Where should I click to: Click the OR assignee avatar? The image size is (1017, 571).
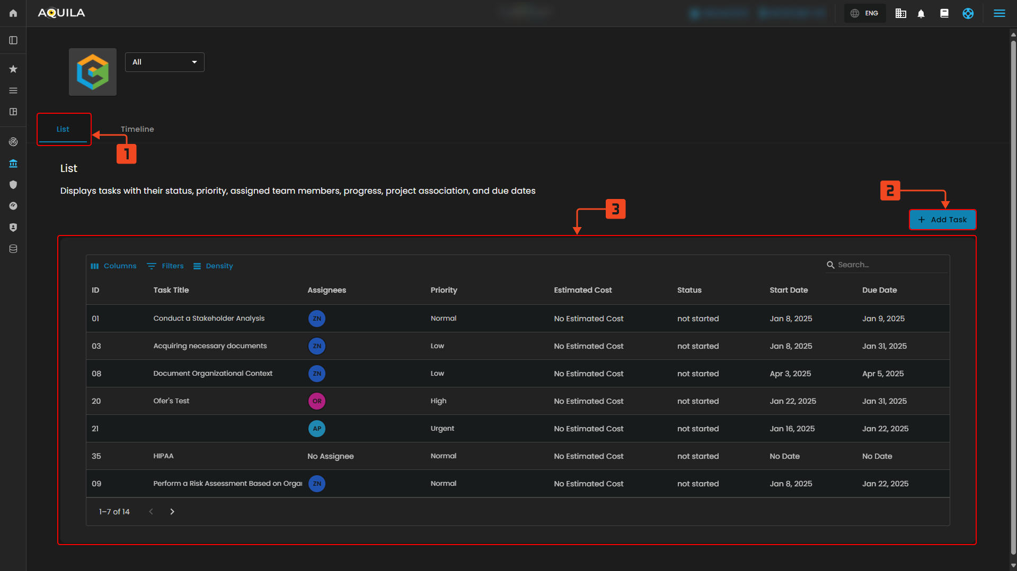(317, 401)
